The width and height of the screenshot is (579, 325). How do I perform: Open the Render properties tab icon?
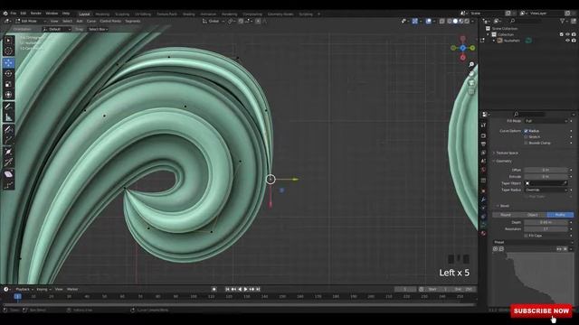(x=483, y=135)
